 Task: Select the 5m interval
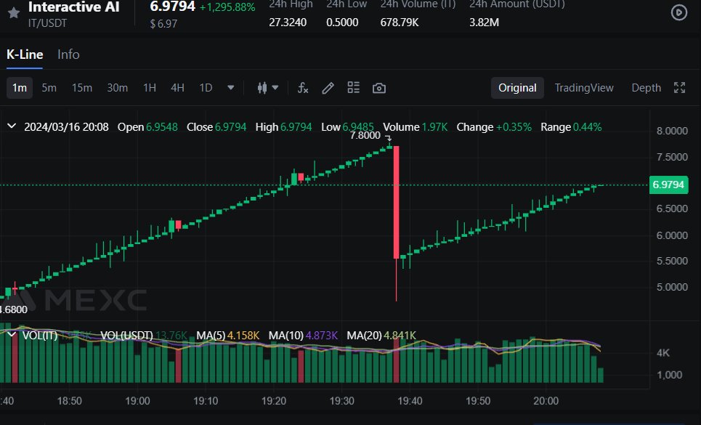(x=49, y=88)
